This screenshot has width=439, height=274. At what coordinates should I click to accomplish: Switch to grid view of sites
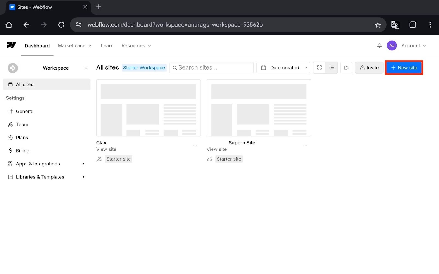click(319, 68)
